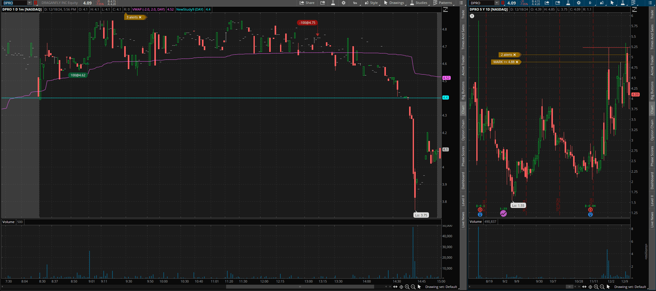The width and height of the screenshot is (656, 291).
Task: Click right chart's zoom out magnifier
Action: pos(602,287)
